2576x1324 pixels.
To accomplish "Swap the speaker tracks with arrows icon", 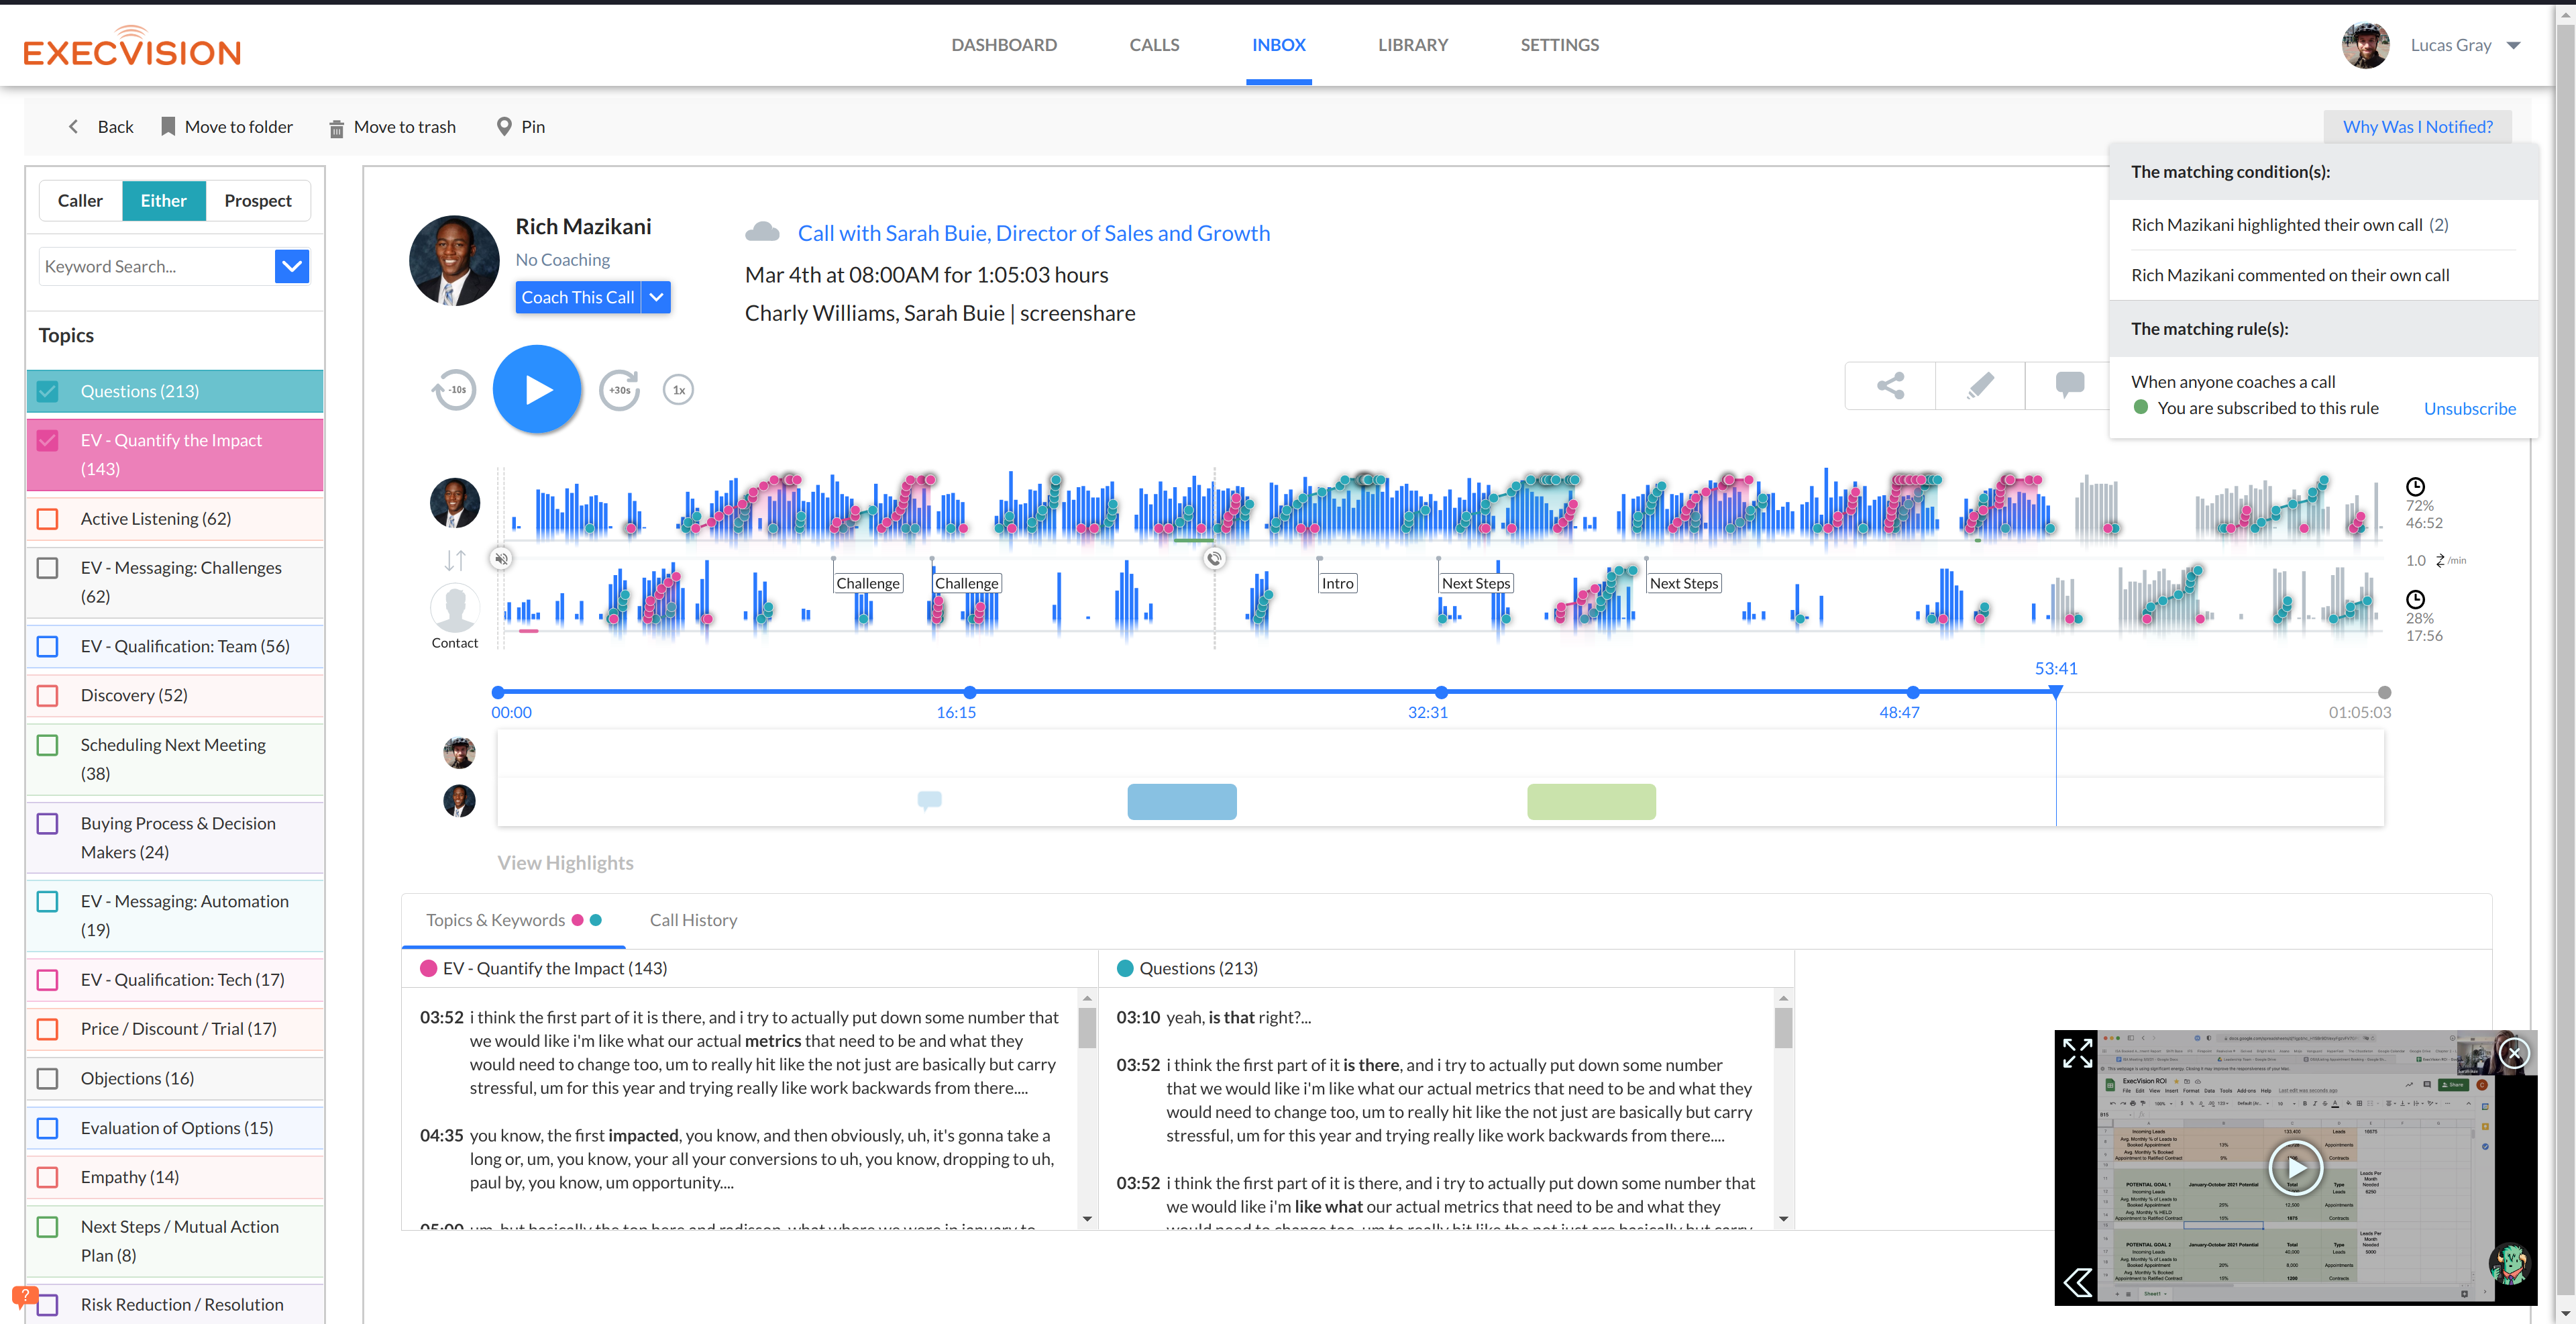I will pos(455,560).
